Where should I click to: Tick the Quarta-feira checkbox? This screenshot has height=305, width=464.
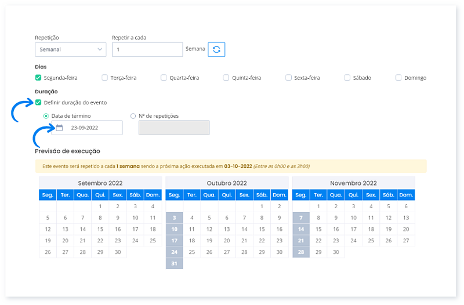(x=164, y=77)
